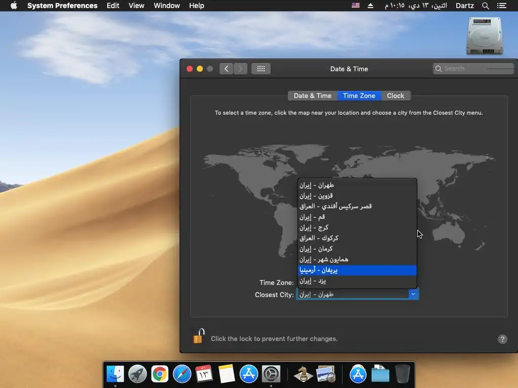Click the menu bar date and time

pos(416,6)
